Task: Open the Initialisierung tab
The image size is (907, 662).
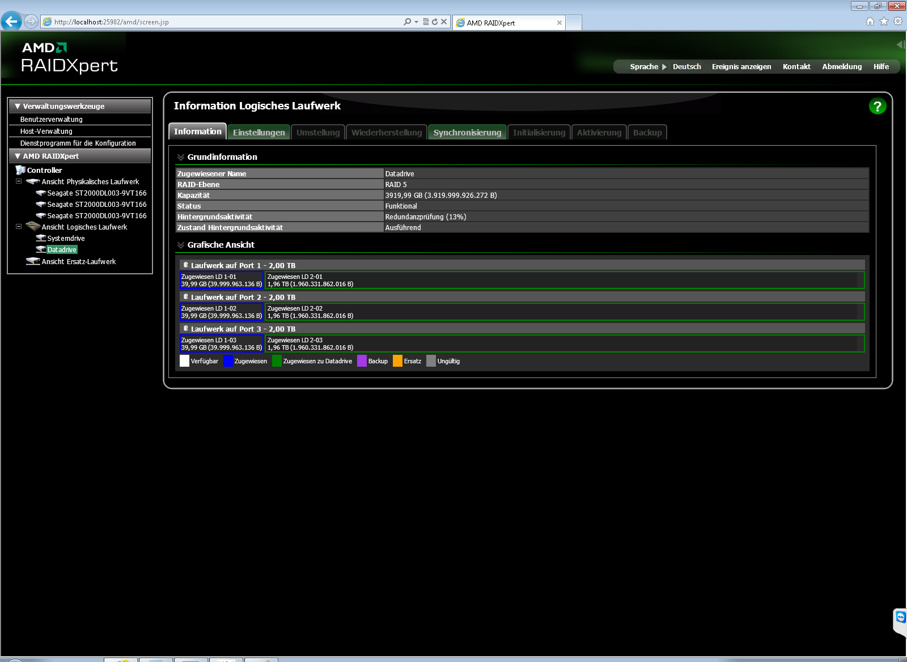Action: pyautogui.click(x=539, y=132)
